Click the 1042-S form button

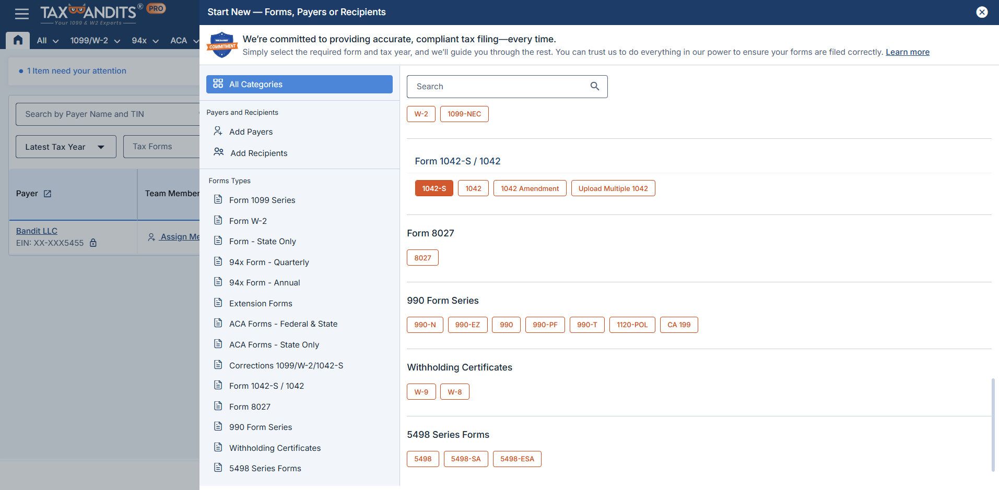click(x=434, y=188)
